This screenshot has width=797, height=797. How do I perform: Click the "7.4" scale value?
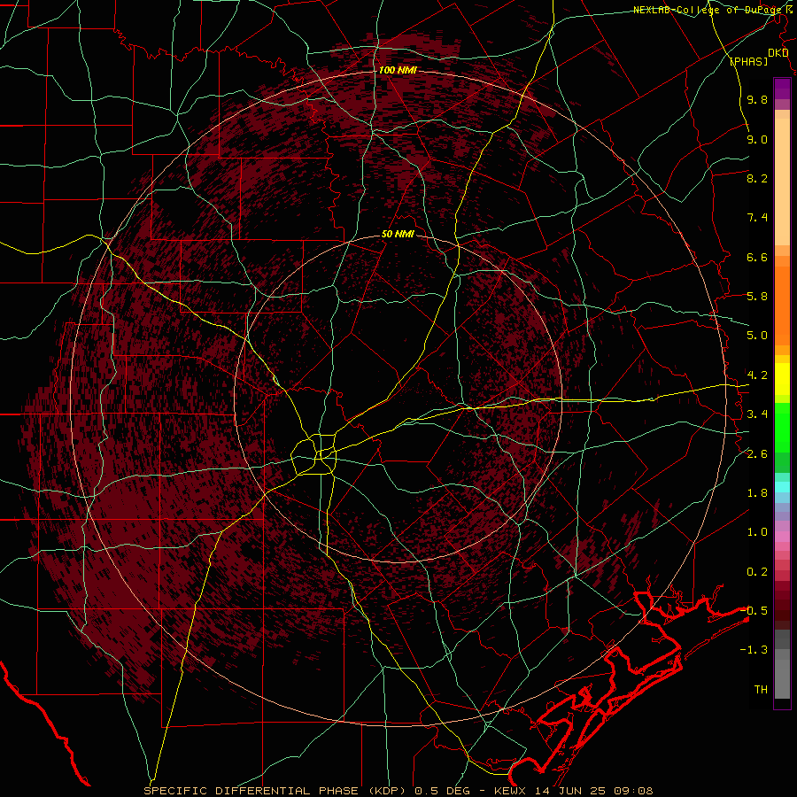click(x=757, y=218)
